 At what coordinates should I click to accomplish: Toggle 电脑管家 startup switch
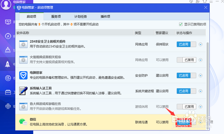[186, 75]
